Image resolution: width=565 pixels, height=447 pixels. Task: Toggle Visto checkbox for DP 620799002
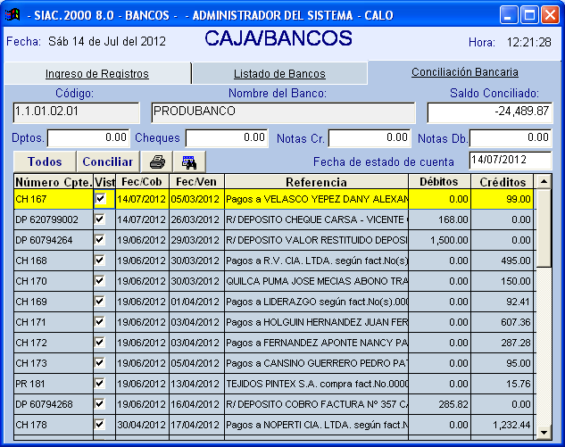(x=101, y=219)
